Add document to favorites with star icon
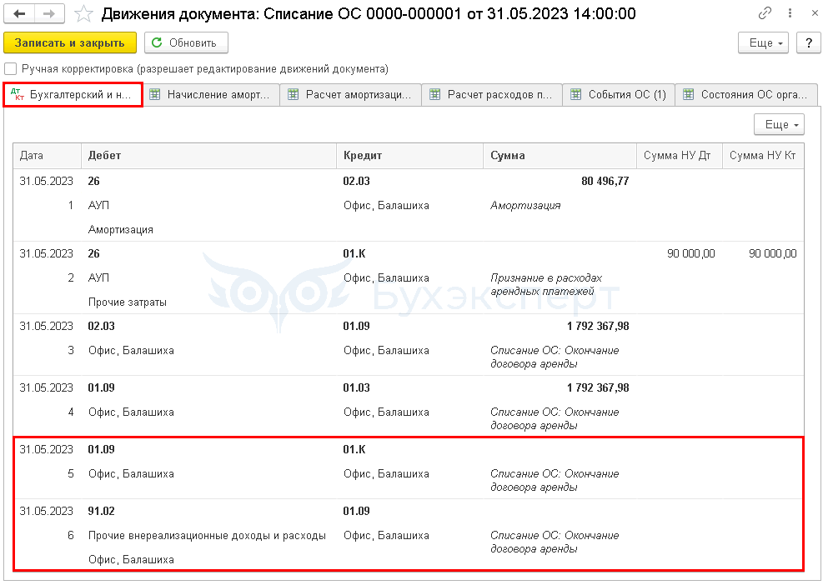 83,13
